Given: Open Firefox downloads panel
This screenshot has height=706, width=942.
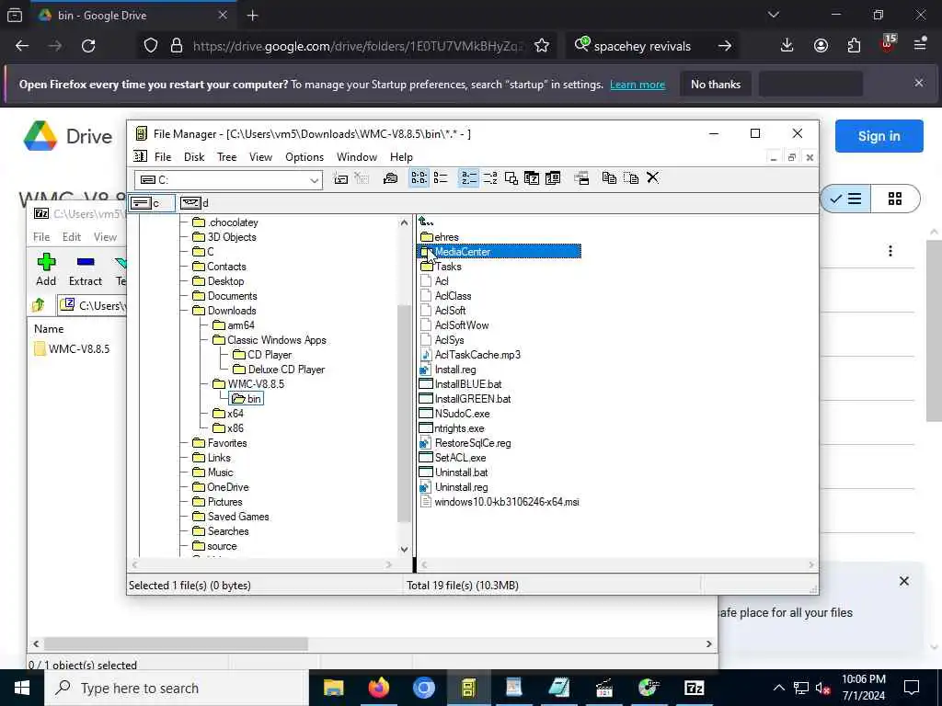Looking at the screenshot, I should 787,46.
